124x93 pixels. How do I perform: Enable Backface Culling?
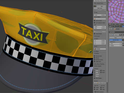click(x=95, y=60)
